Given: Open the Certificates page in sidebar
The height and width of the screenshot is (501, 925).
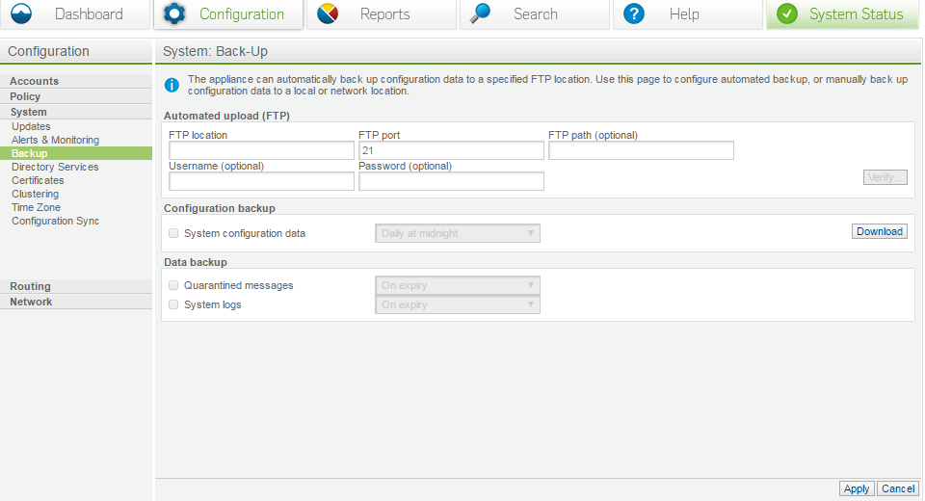Looking at the screenshot, I should [38, 180].
